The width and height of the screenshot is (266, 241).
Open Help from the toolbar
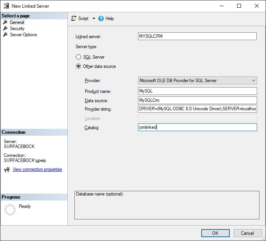tap(109, 19)
